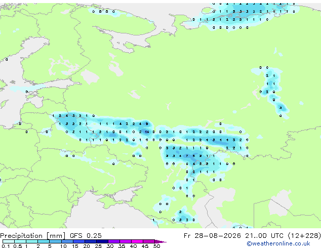The width and height of the screenshot is (321, 248).
Task: Click the 40–45 mm magenta legend segment
Action: pos(137,241)
